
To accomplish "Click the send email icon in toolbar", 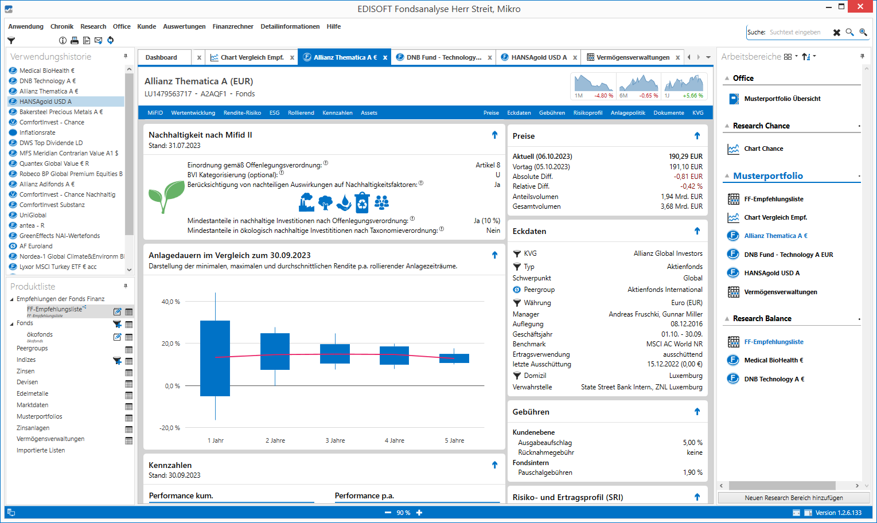I will tap(98, 41).
